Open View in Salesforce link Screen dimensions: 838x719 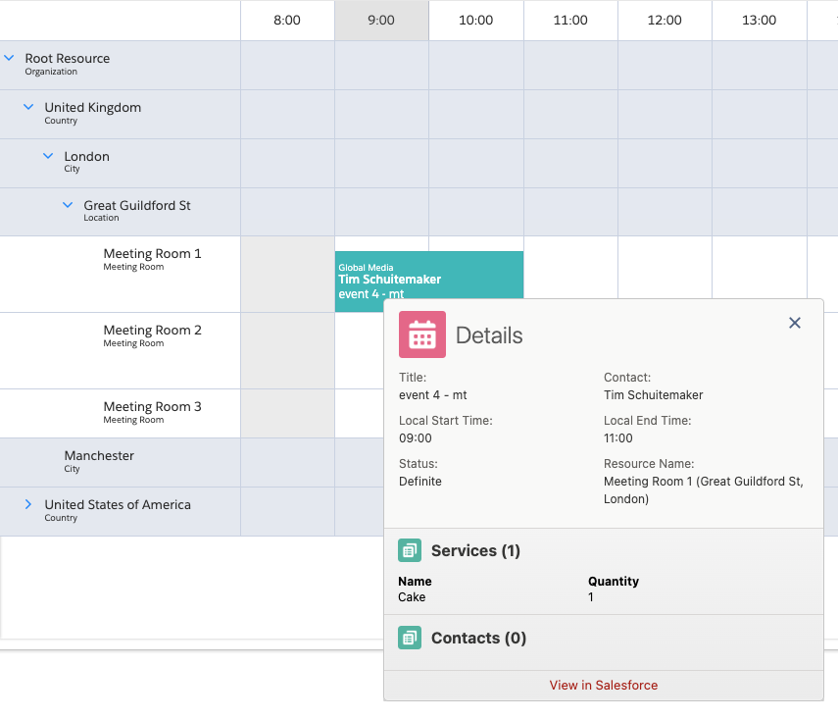click(x=603, y=685)
